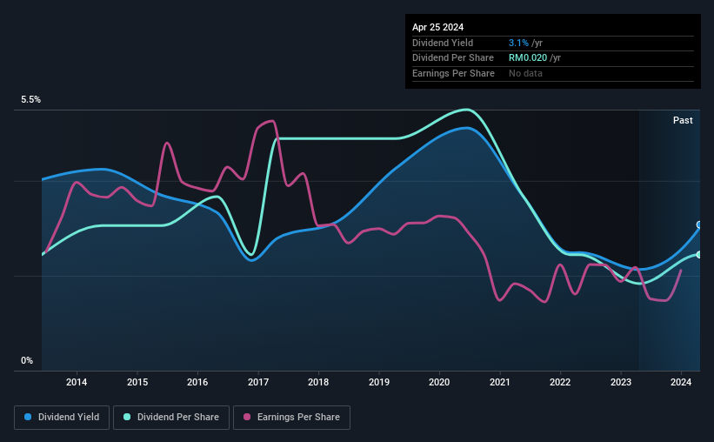The height and width of the screenshot is (442, 714).
Task: Click the Past label in the shaded region
Action: coord(683,120)
